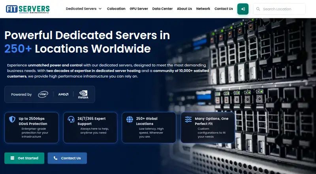316x174 pixels.
Task: Click the text Low latency. High speed
Action: (151, 130)
